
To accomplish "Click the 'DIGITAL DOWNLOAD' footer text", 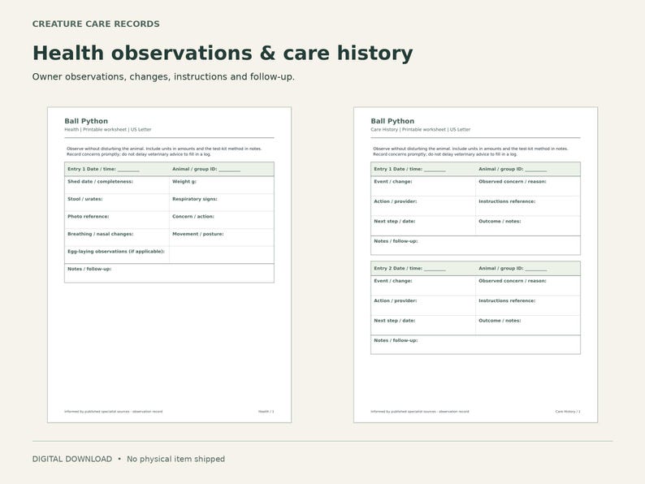I will click(x=72, y=459).
